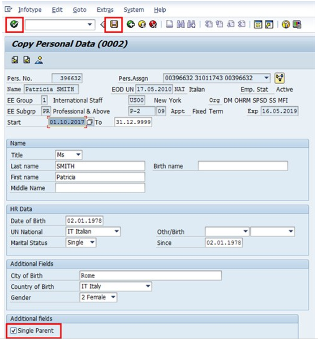Viewport: 318px width, 339px height.
Task: Click the Find Next binoculars icon
Action: click(191, 24)
